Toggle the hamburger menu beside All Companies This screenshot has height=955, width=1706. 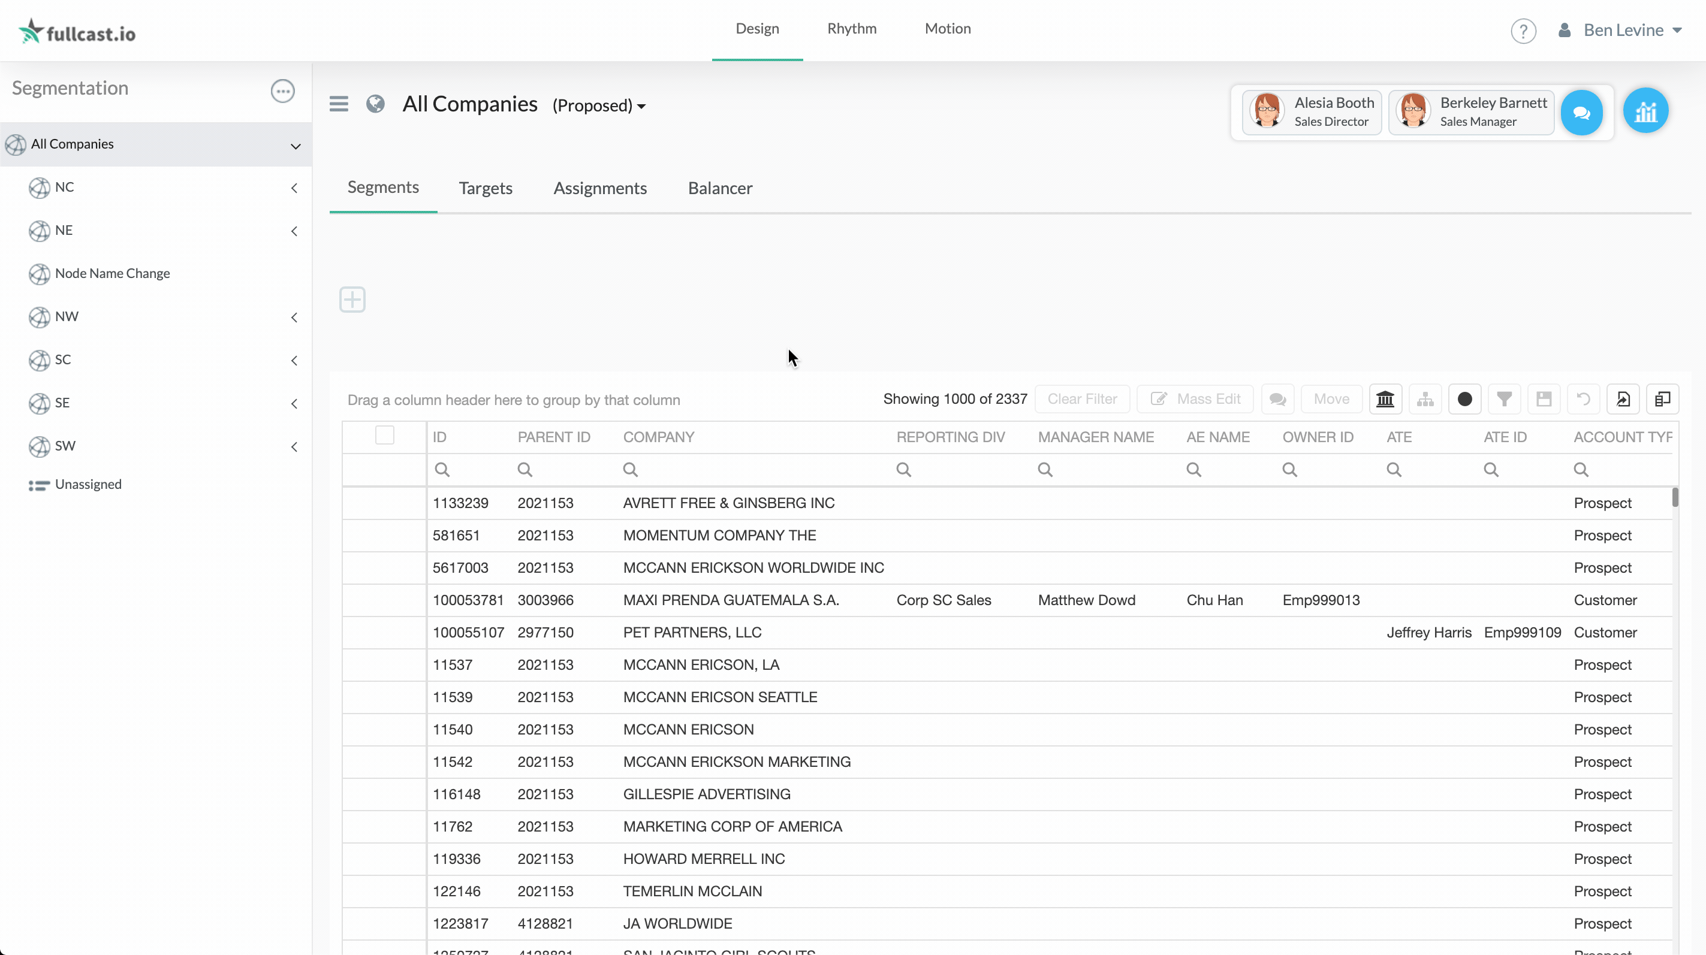(339, 104)
